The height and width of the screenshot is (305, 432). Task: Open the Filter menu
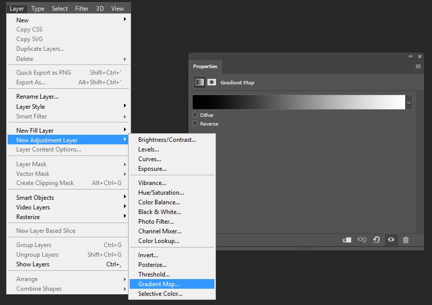pos(82,8)
